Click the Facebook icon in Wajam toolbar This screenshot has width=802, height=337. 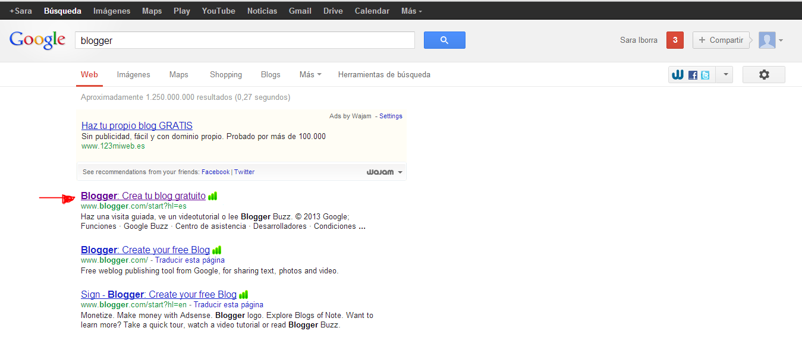pyautogui.click(x=693, y=75)
